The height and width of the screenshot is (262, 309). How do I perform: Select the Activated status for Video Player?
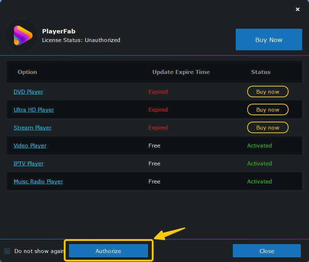(x=259, y=145)
